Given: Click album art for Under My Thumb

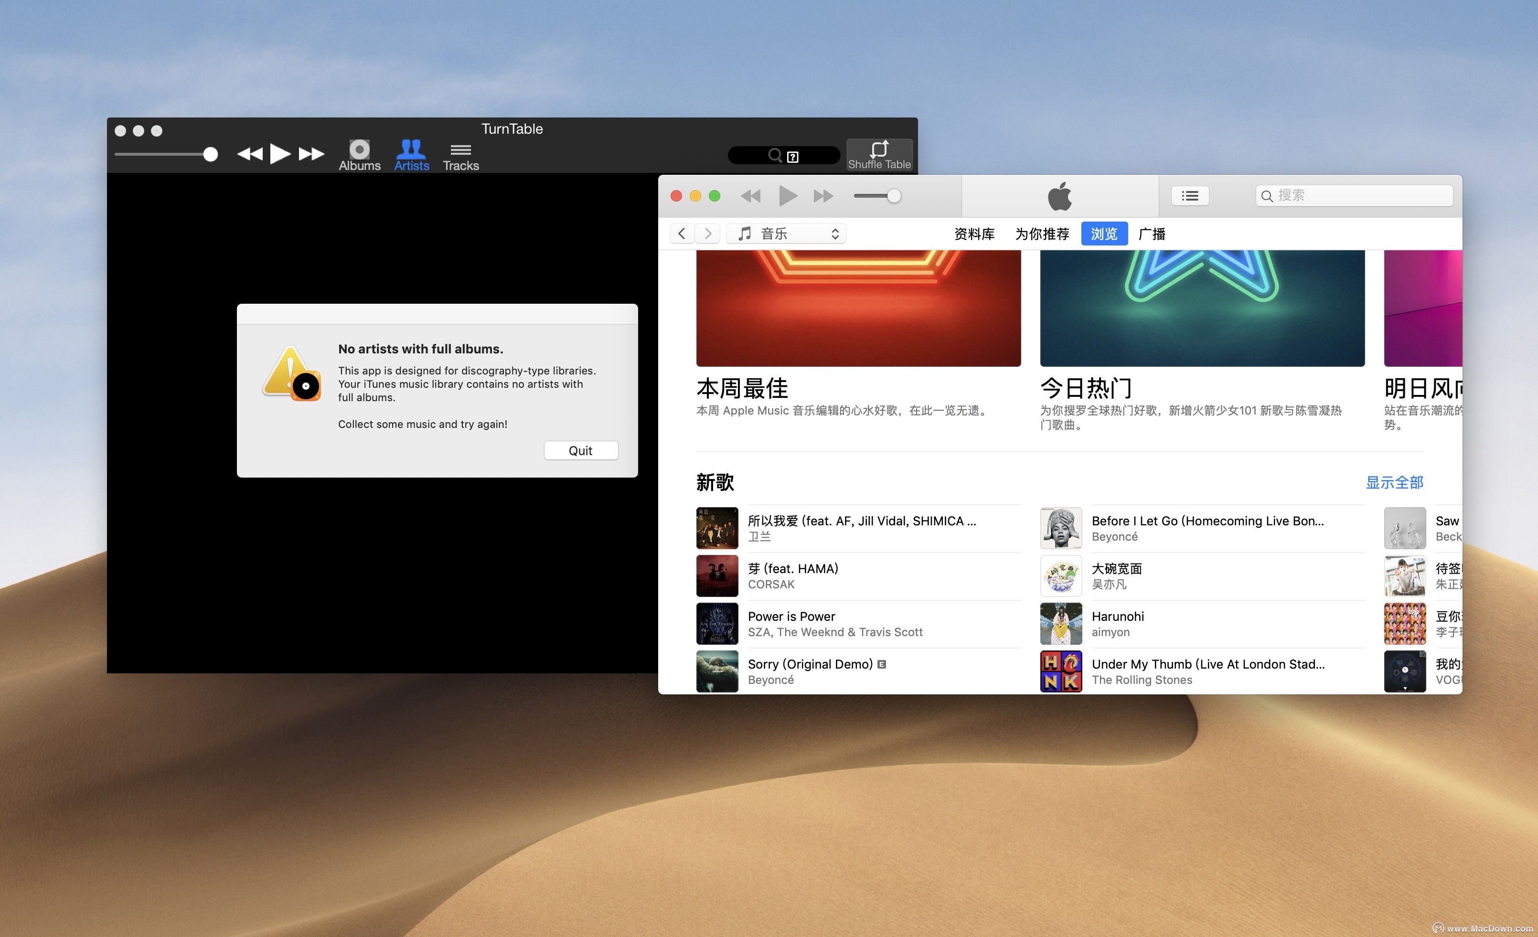Looking at the screenshot, I should 1061,671.
